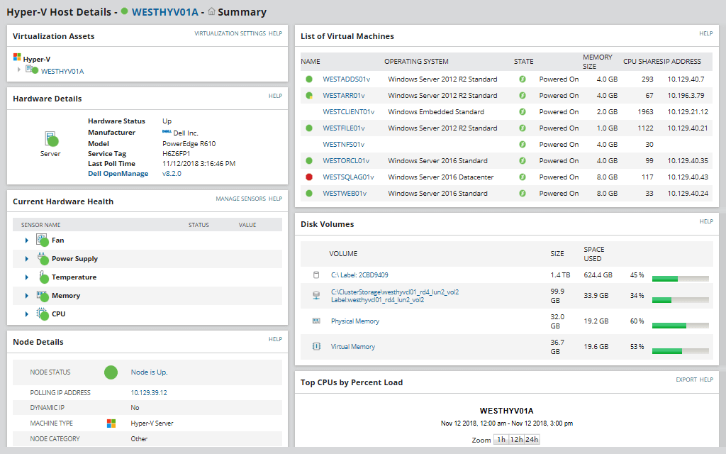Select the 24h zoom option
Image resolution: width=726 pixels, height=454 pixels.
pos(531,440)
